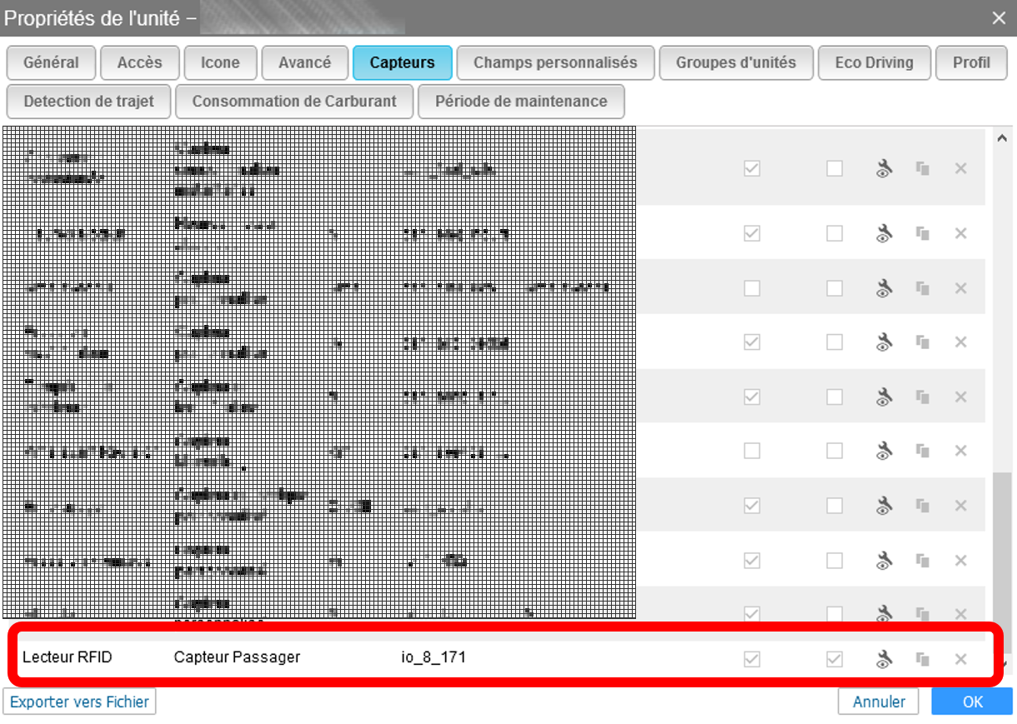The height and width of the screenshot is (724, 1017).
Task: Click the scrollbar up arrow
Action: [x=1002, y=138]
